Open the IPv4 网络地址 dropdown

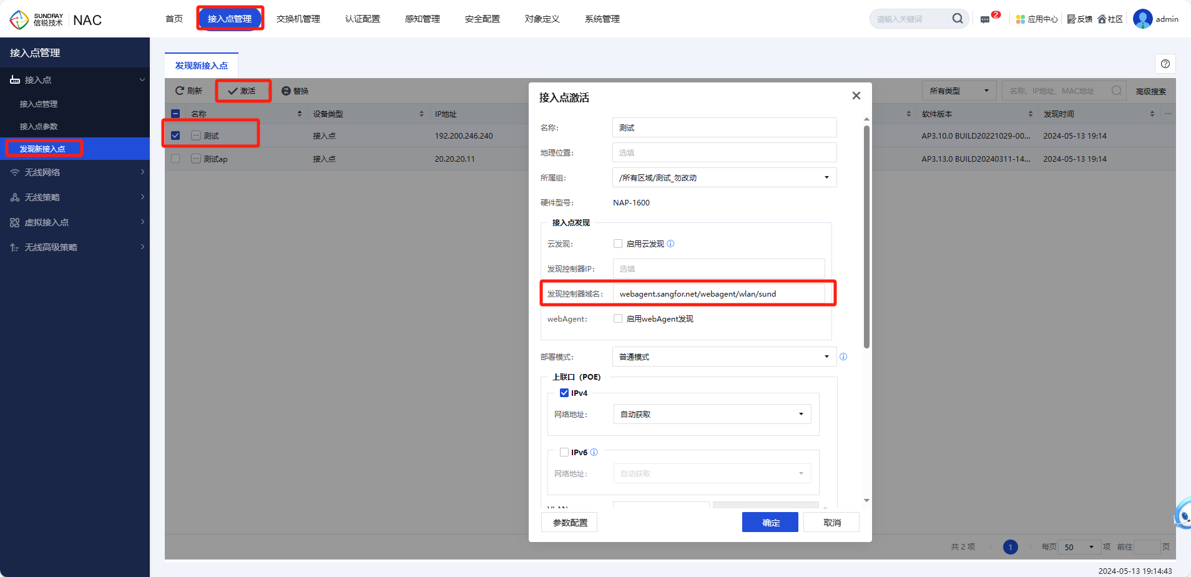712,414
